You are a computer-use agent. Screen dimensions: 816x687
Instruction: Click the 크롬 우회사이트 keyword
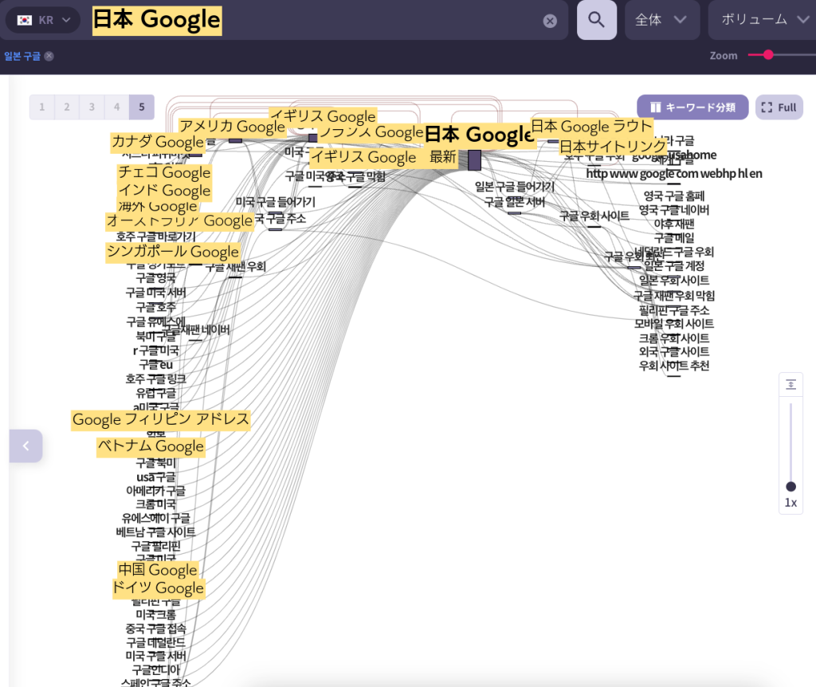(x=674, y=338)
